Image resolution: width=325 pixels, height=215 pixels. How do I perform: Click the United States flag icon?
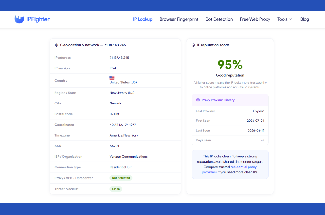[112, 78]
